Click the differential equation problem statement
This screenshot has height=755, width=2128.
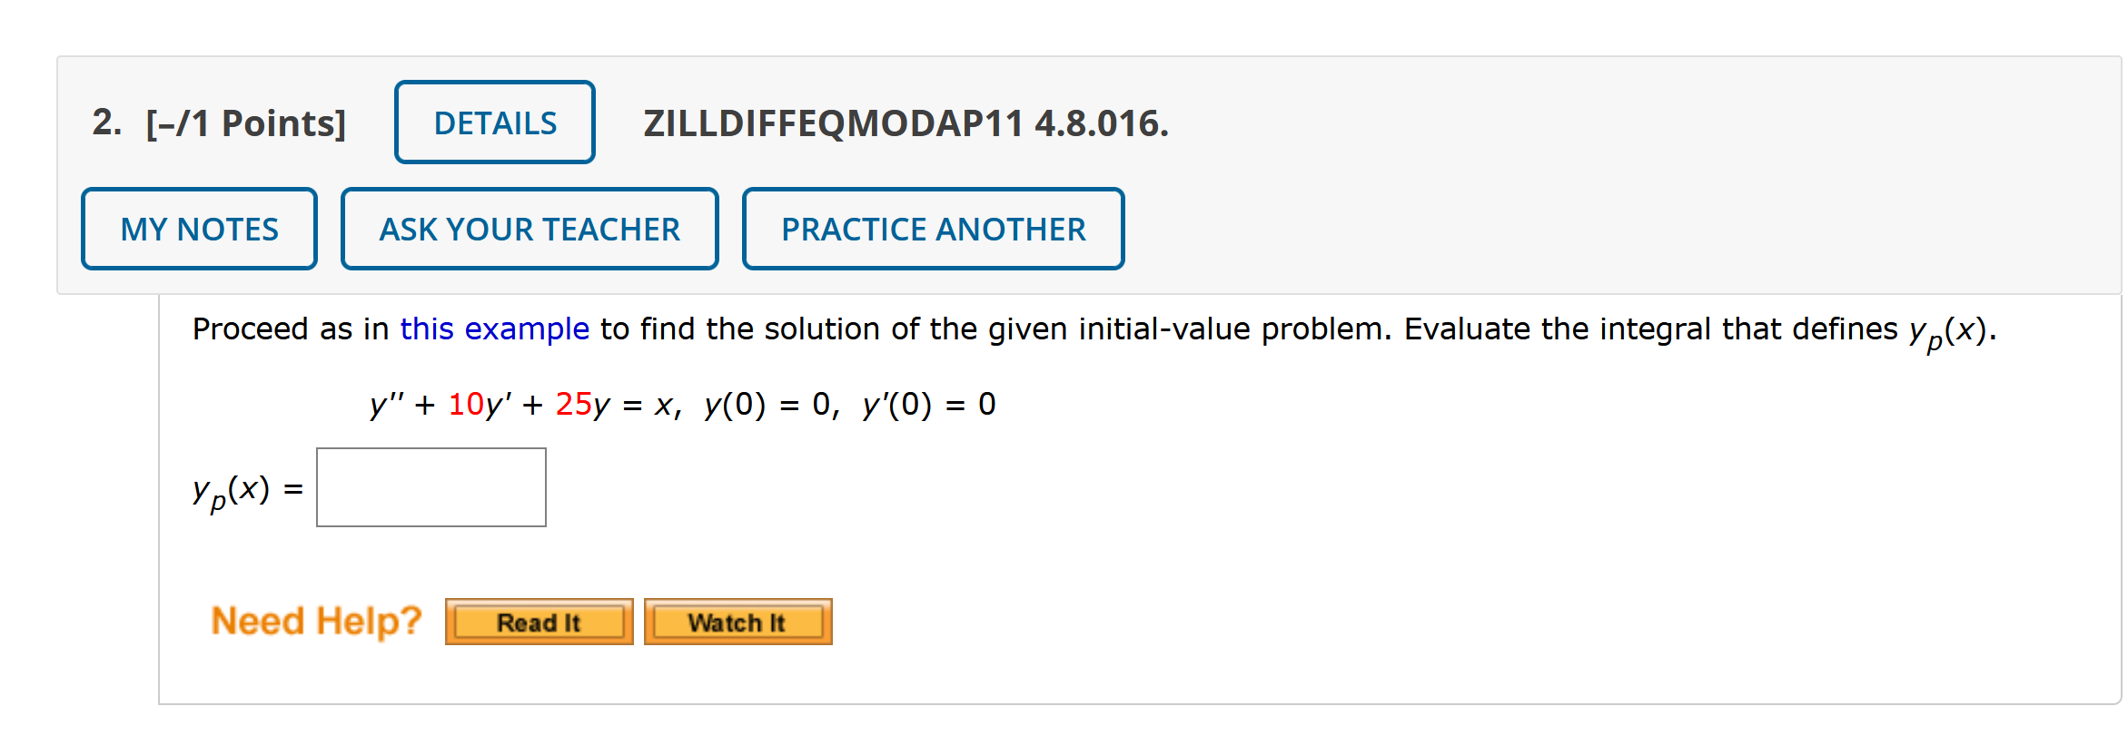tap(681, 405)
